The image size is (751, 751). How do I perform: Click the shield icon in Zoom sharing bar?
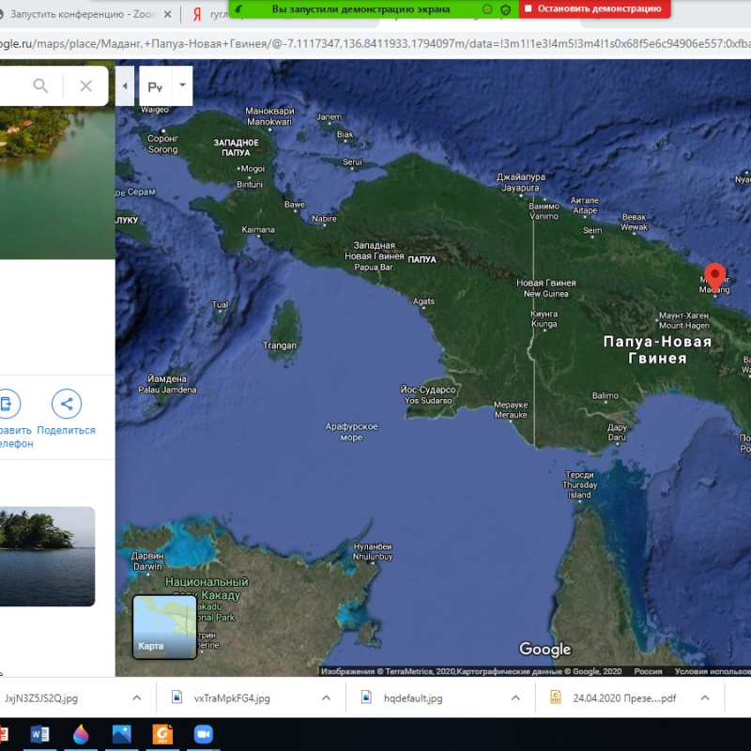pyautogui.click(x=504, y=8)
